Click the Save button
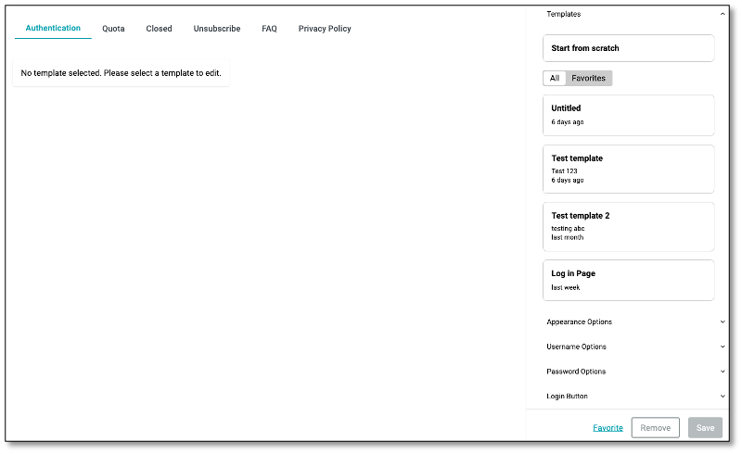This screenshot has width=742, height=454. click(x=705, y=427)
